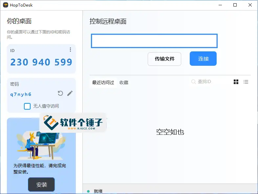Click the 控制远程桌面 heading

pos(108,21)
